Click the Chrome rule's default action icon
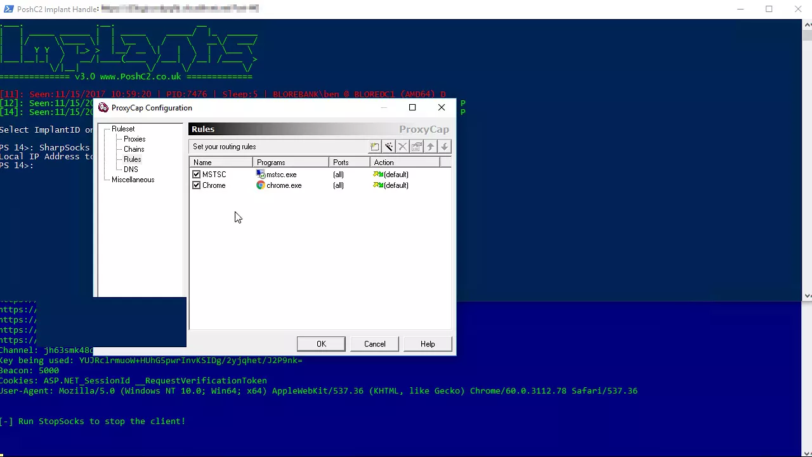The width and height of the screenshot is (812, 457). coord(378,185)
